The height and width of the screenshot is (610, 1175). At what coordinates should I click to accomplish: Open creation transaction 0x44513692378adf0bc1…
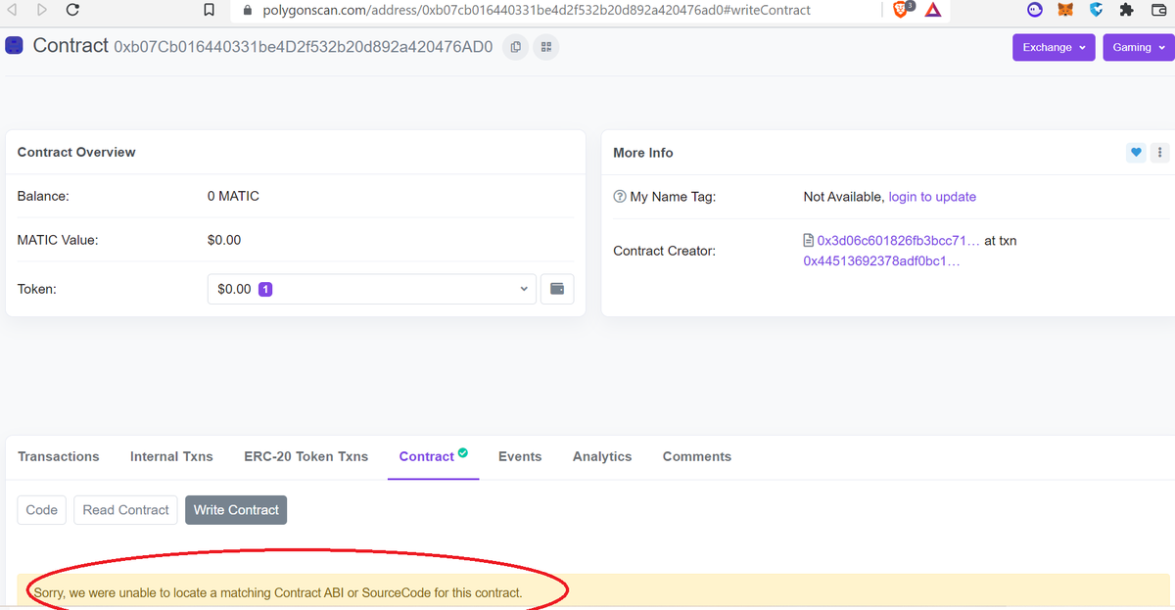coord(881,261)
